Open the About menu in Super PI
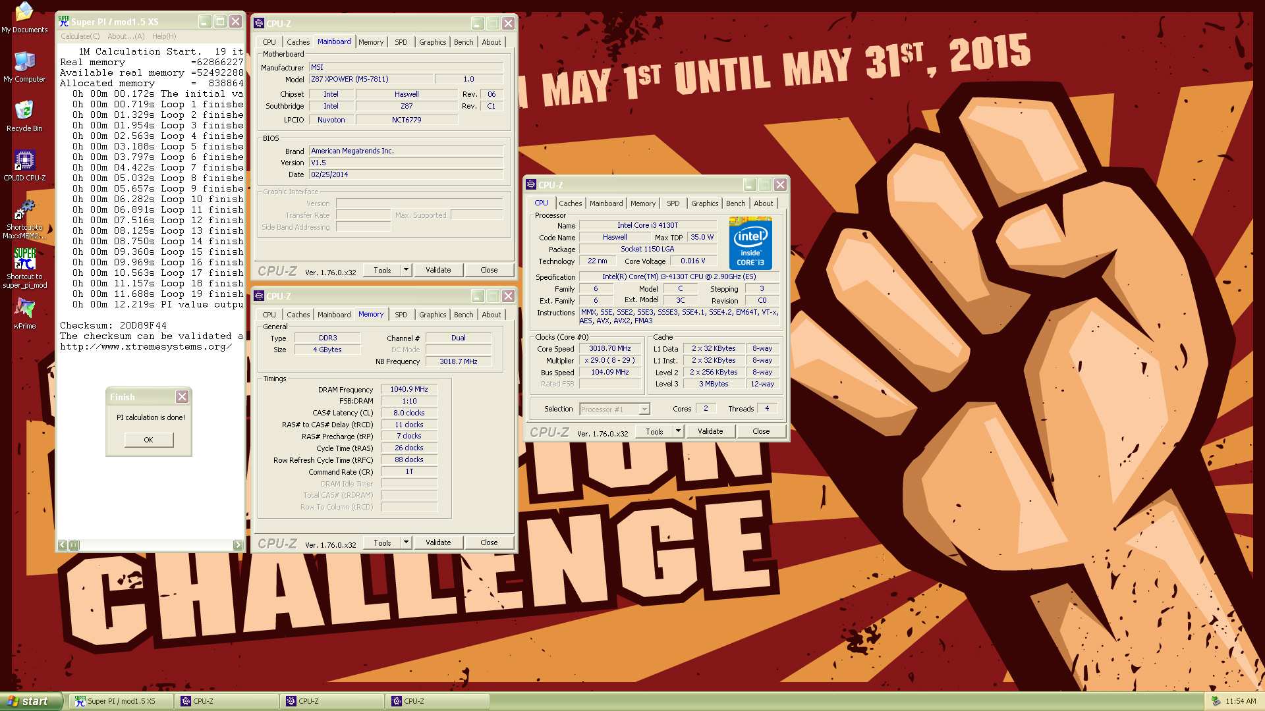 pos(126,36)
